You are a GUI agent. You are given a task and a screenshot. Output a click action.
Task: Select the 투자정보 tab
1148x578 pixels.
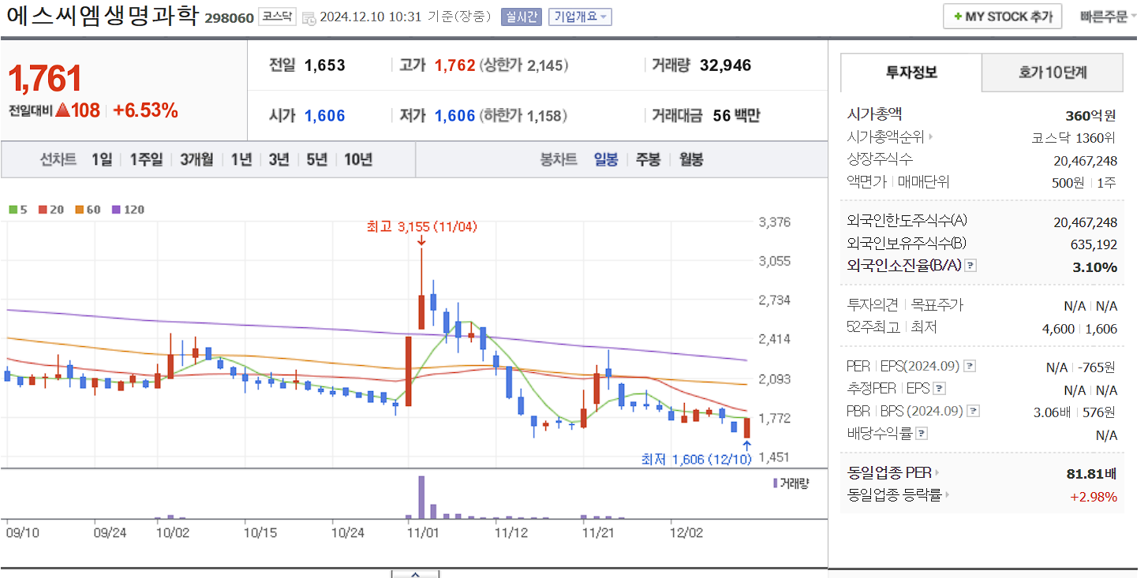[x=911, y=72]
